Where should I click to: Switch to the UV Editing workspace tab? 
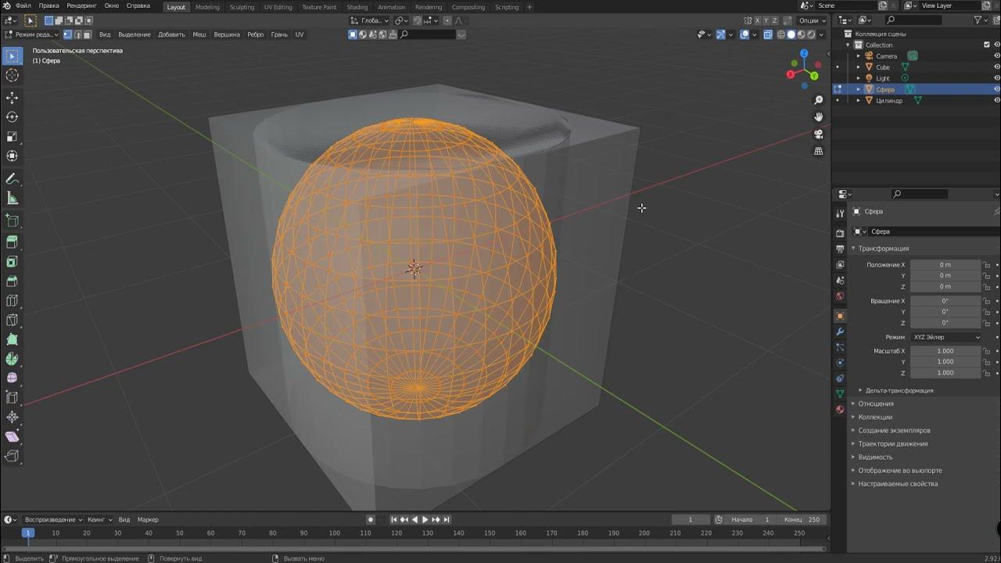[x=278, y=7]
